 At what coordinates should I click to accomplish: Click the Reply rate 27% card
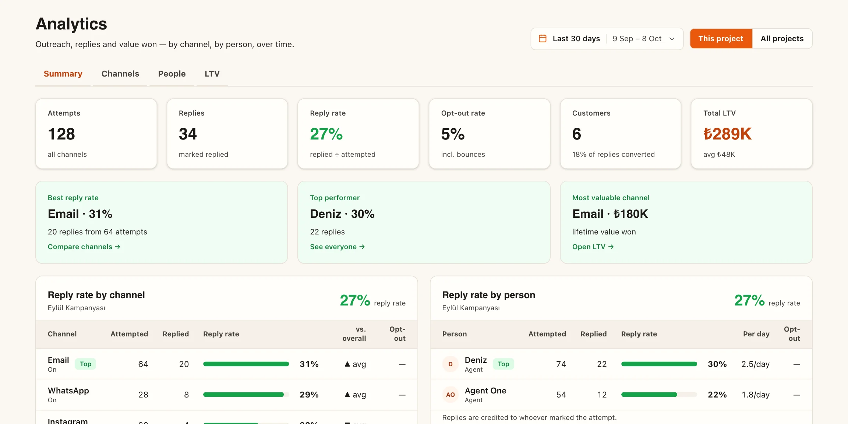pyautogui.click(x=358, y=134)
